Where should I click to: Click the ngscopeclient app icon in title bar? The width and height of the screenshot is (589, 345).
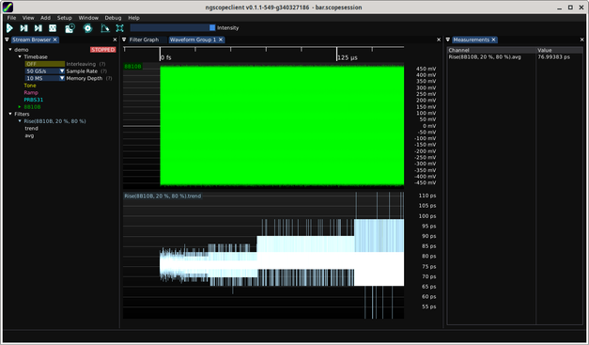pos(8,8)
